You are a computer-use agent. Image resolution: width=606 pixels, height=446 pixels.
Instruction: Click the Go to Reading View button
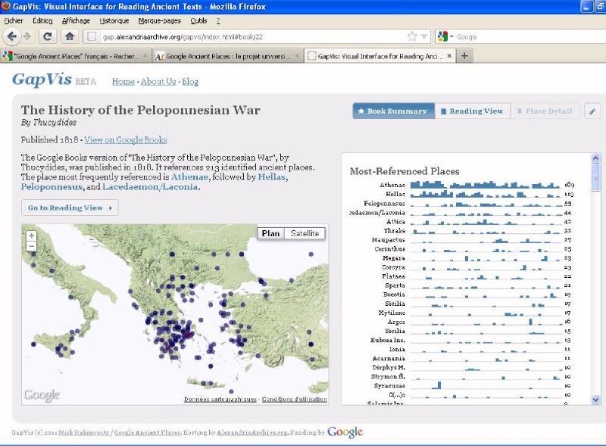(70, 208)
